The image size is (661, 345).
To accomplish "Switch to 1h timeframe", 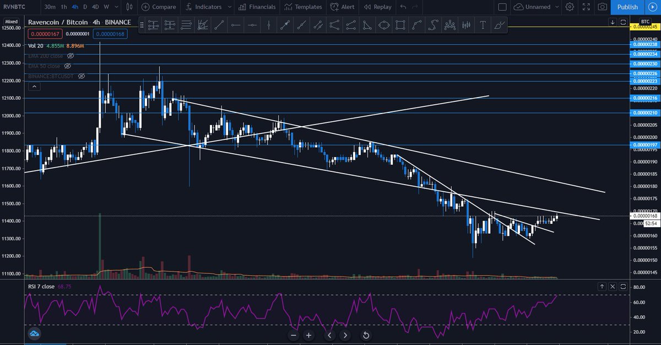I will click(x=64, y=7).
